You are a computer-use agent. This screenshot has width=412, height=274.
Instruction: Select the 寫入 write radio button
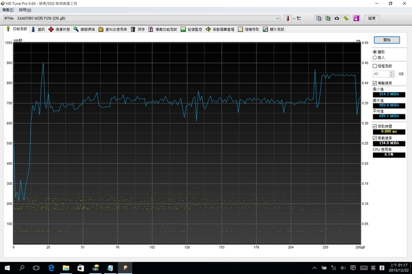(x=375, y=58)
